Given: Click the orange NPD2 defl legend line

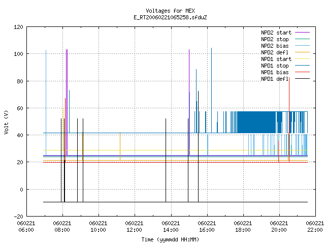Looking at the screenshot, I should coord(303,52).
